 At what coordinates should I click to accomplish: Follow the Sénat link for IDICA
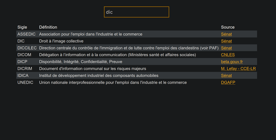tap(226, 75)
